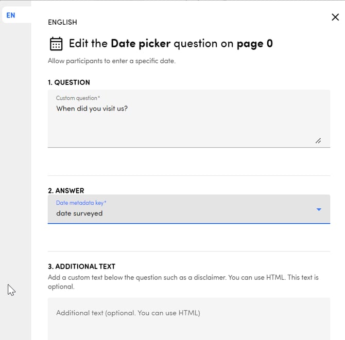Click the '2. ANSWER' section heading
This screenshot has width=345, height=340.
point(66,190)
